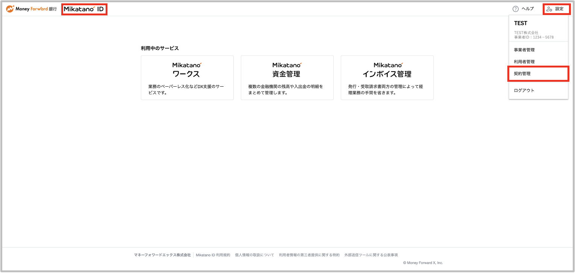Launch the Mikatano インボイス管理 service
Screen dimensions: 575x273
[x=387, y=77]
